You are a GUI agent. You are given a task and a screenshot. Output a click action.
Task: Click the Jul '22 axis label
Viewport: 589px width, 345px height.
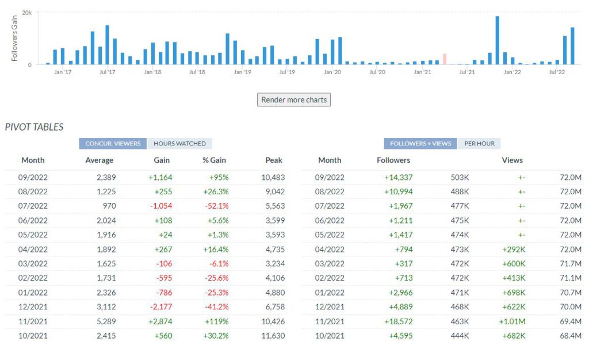(x=556, y=73)
